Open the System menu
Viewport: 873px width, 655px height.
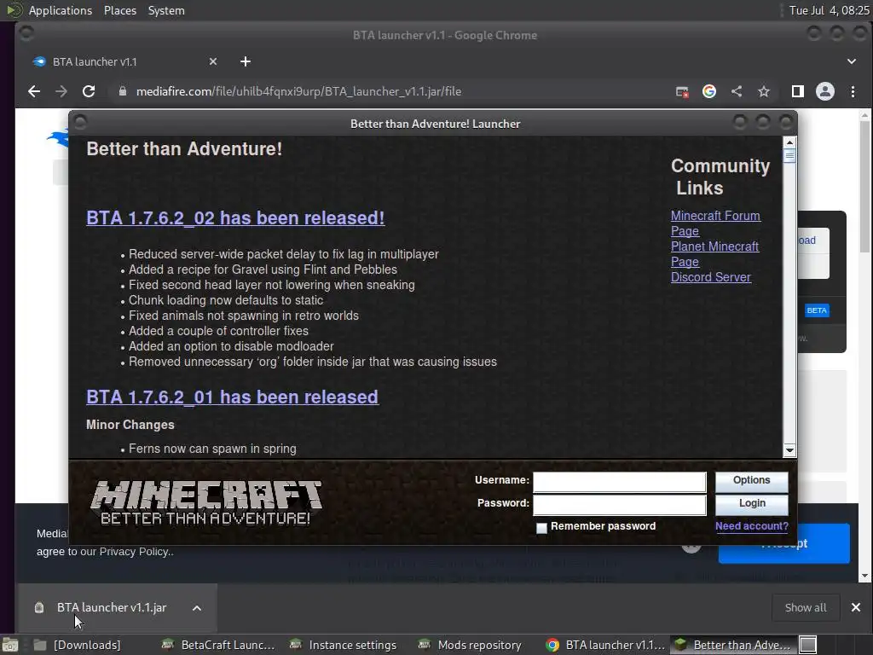pos(166,10)
